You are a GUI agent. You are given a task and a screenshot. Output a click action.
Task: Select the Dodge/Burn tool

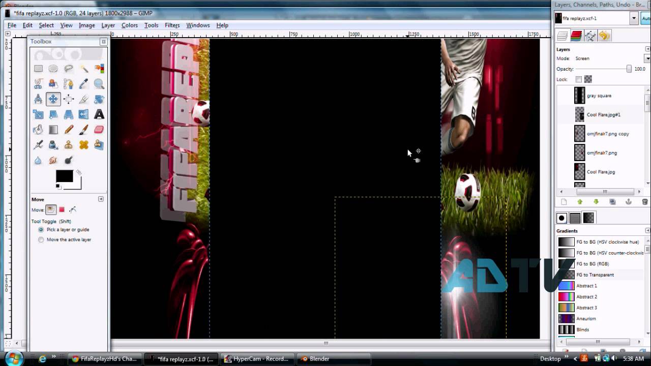tap(69, 160)
